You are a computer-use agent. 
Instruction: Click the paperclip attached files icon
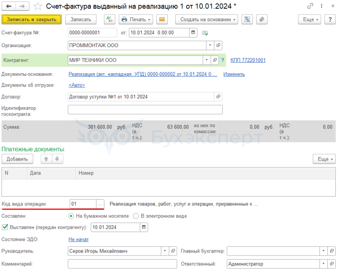(x=262, y=19)
